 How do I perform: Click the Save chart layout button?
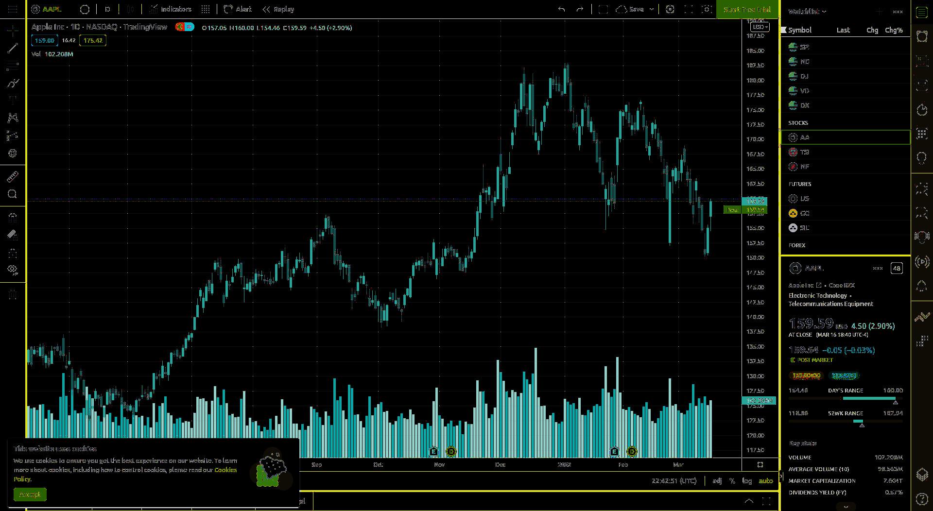(630, 9)
